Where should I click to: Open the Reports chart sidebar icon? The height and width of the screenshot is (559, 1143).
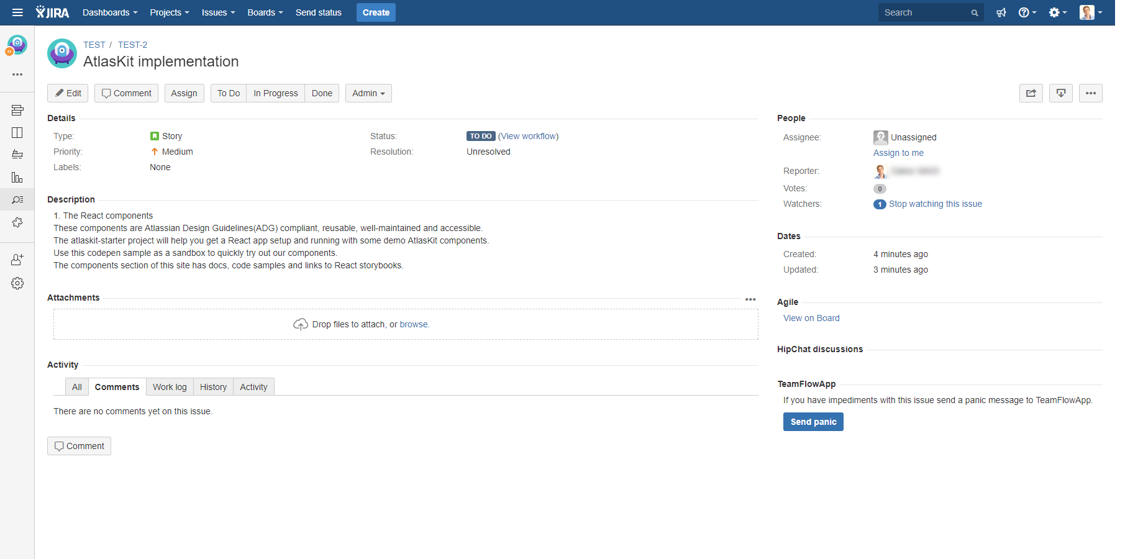[17, 178]
